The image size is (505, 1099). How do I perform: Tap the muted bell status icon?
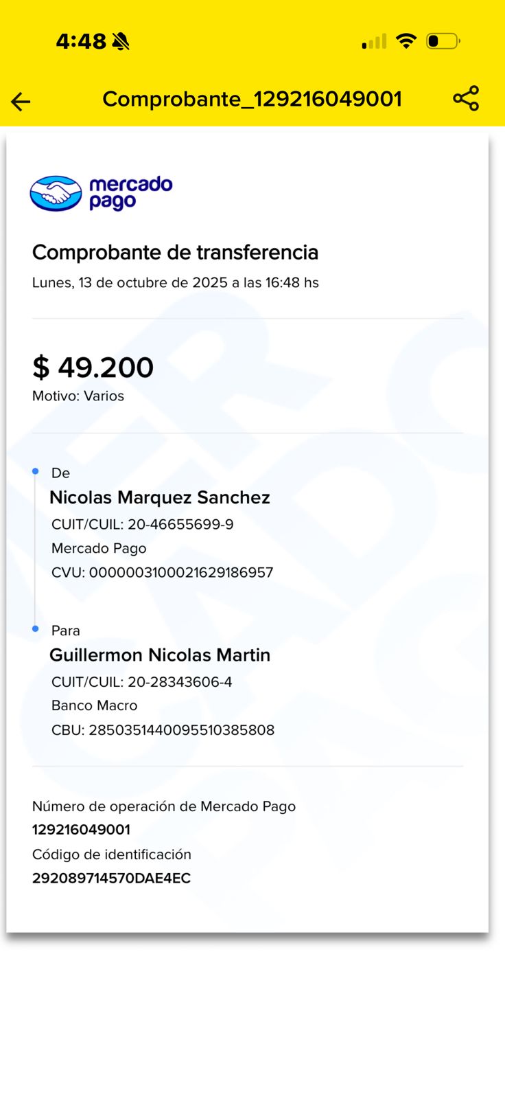(x=120, y=42)
